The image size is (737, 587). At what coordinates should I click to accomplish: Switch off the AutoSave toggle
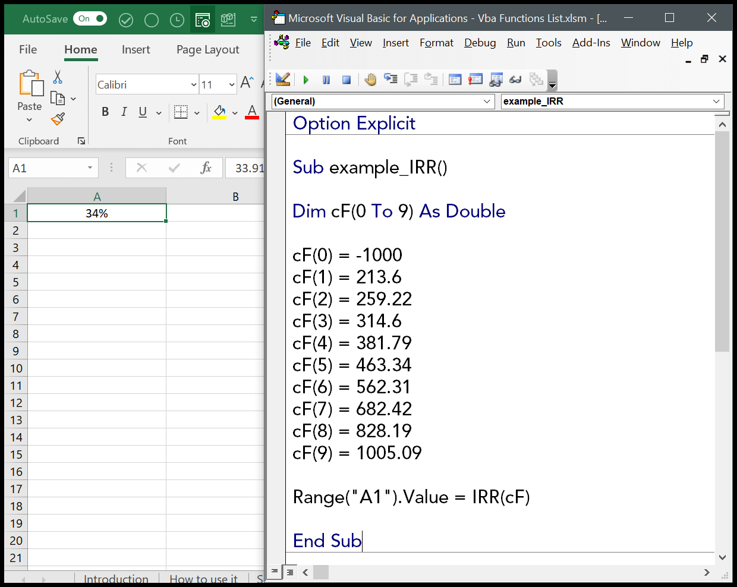coord(90,19)
